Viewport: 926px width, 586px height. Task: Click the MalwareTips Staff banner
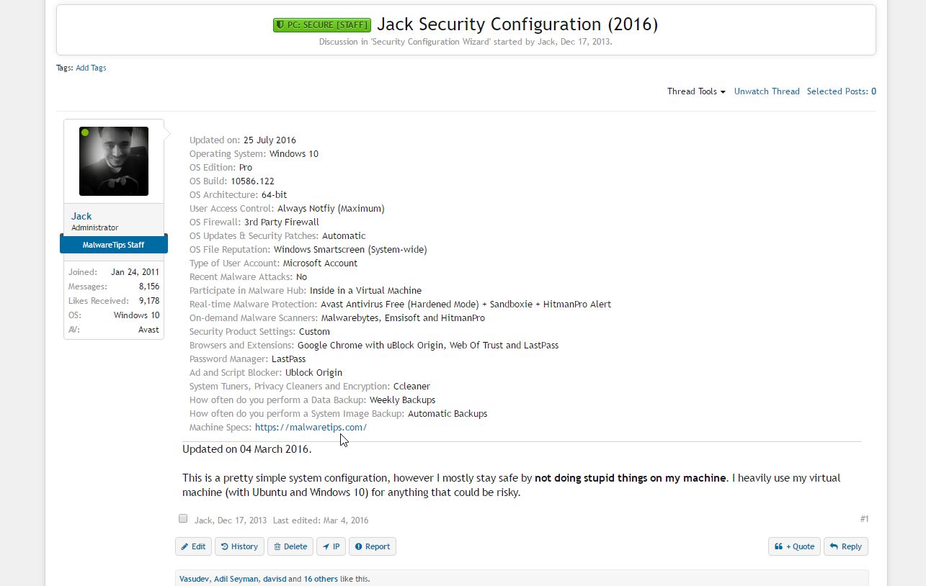pos(114,245)
